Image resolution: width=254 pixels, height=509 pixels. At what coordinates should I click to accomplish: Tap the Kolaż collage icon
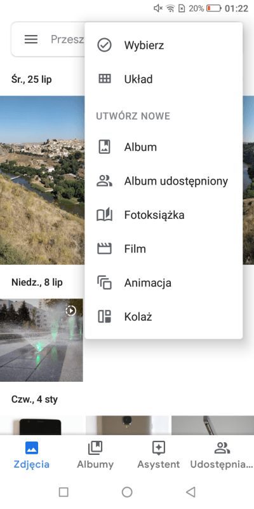tap(104, 316)
